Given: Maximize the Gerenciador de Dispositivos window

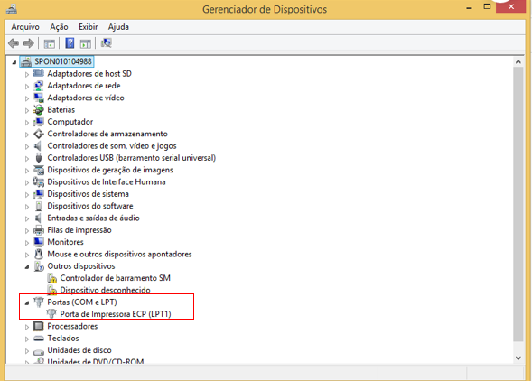Looking at the screenshot, I should pos(487,7).
